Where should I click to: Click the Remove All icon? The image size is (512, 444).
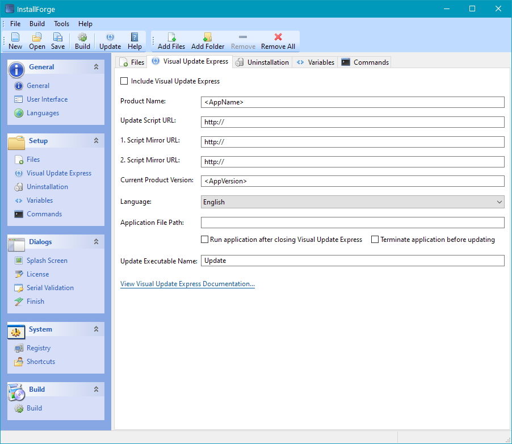coord(278,40)
